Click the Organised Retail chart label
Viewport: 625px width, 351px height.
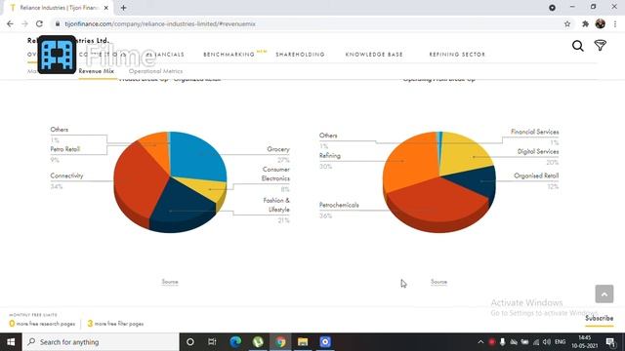pos(536,175)
